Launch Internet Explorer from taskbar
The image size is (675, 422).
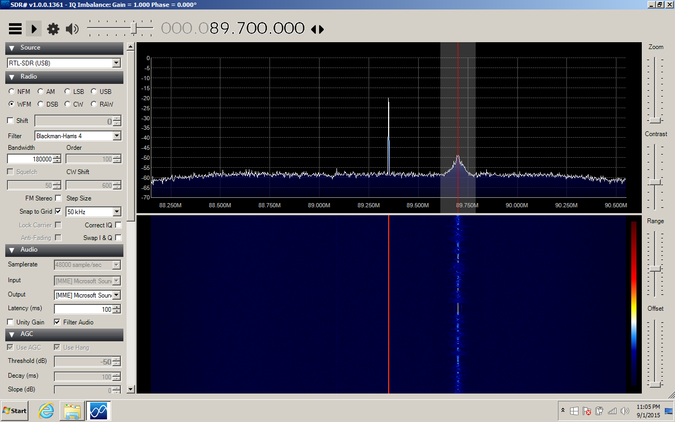(46, 411)
